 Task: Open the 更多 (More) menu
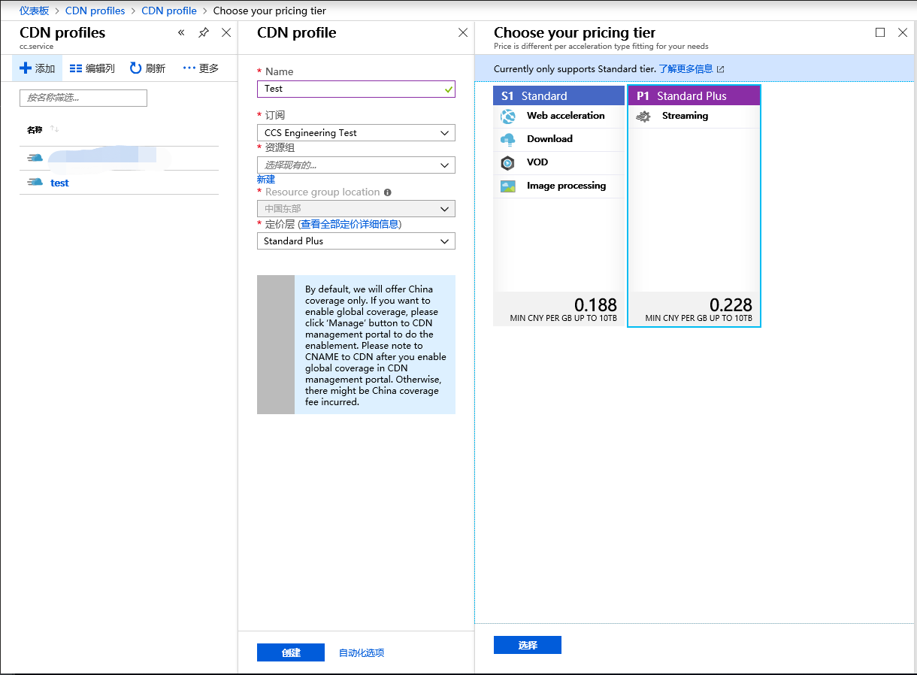tap(201, 68)
